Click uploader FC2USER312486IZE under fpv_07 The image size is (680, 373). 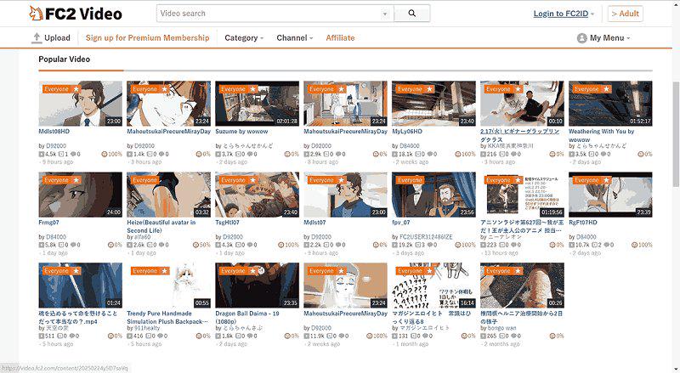(x=426, y=237)
